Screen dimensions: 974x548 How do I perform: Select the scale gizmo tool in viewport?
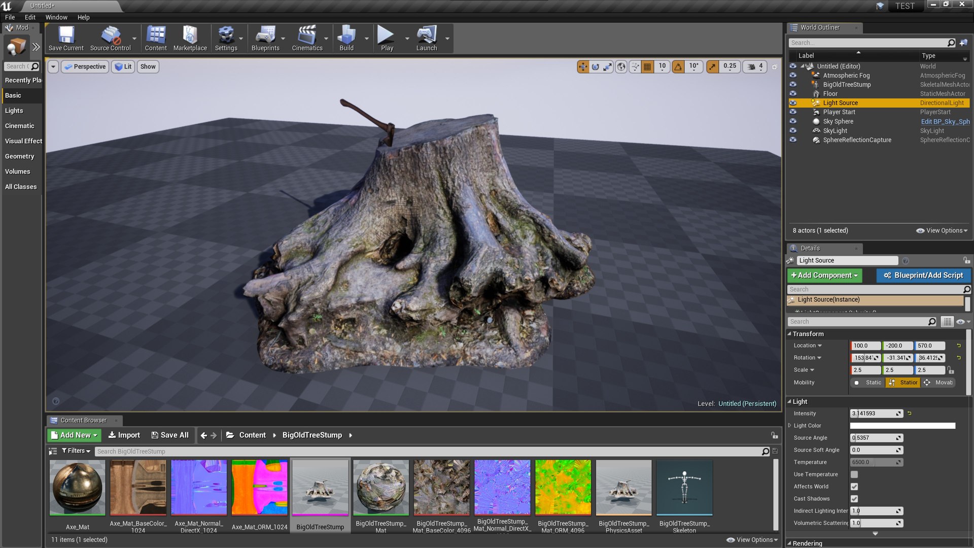coord(607,66)
